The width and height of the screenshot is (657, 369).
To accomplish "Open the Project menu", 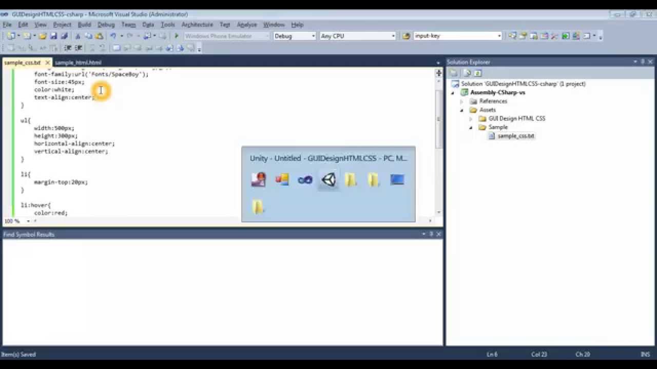I will (62, 25).
